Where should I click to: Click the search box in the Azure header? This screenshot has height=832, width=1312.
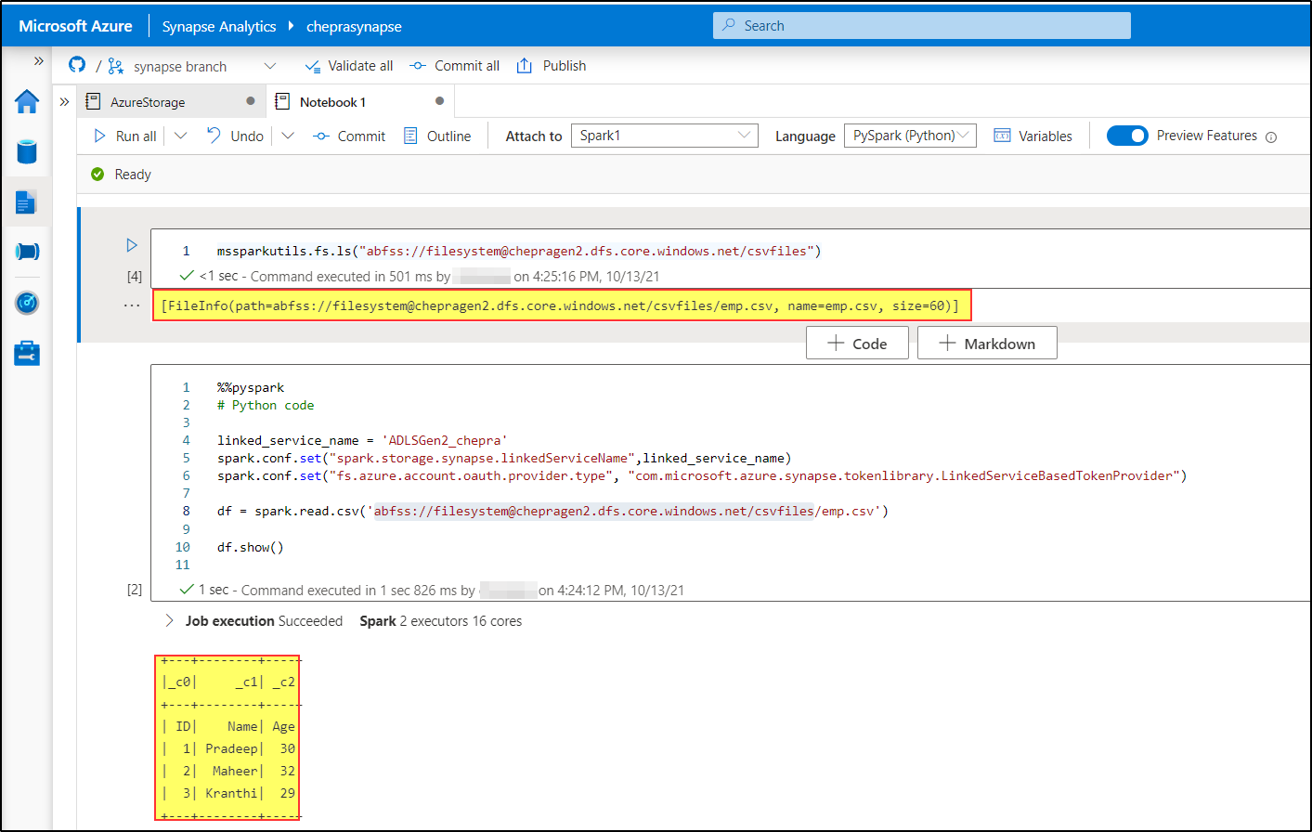[x=922, y=26]
